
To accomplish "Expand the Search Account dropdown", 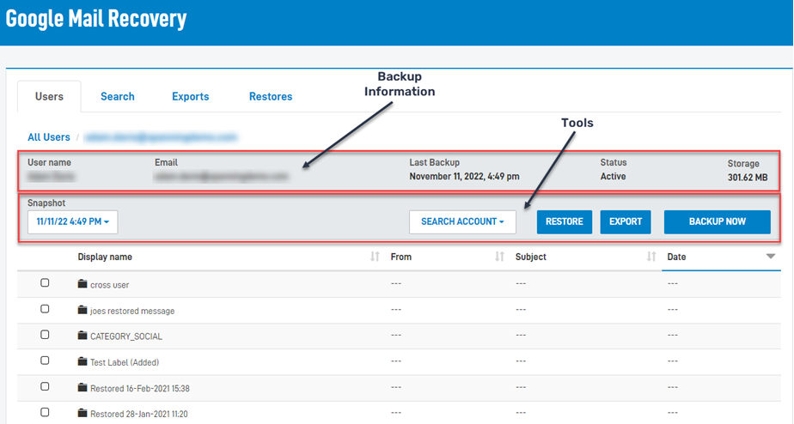I will 462,221.
